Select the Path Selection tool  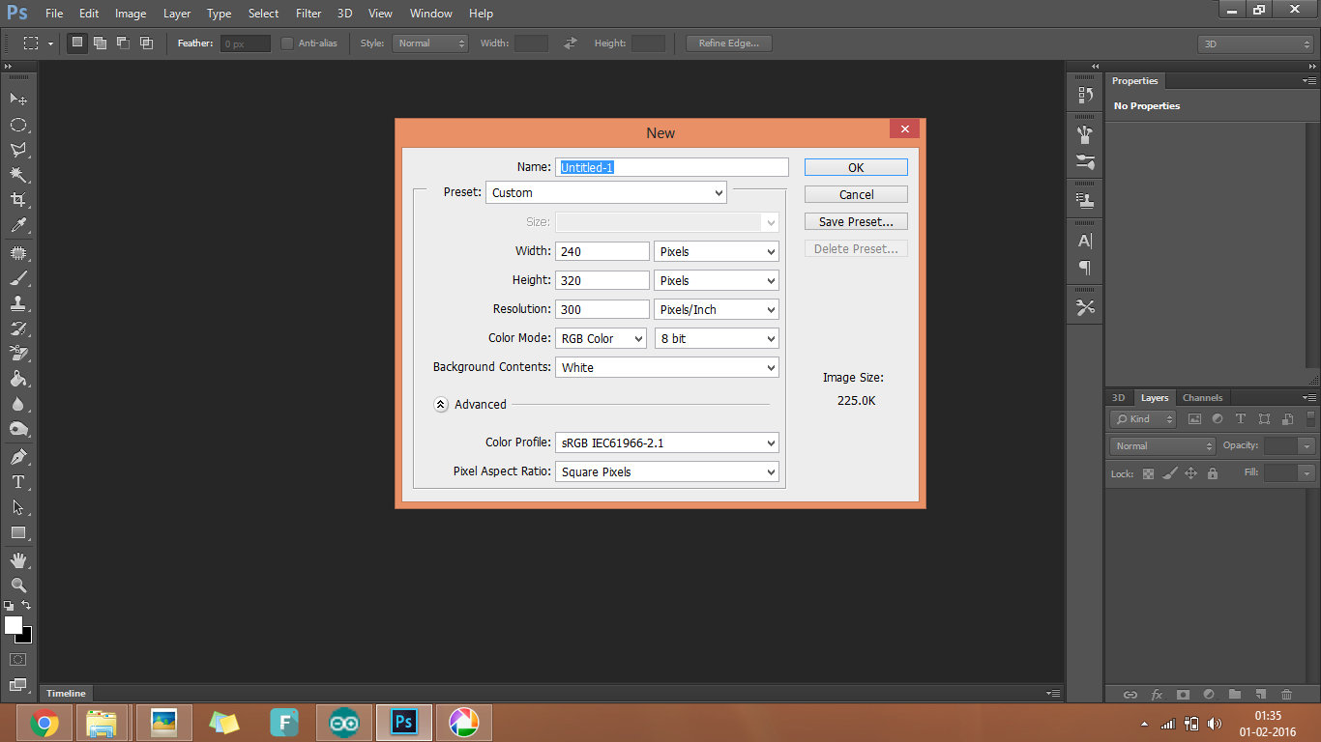tap(18, 507)
